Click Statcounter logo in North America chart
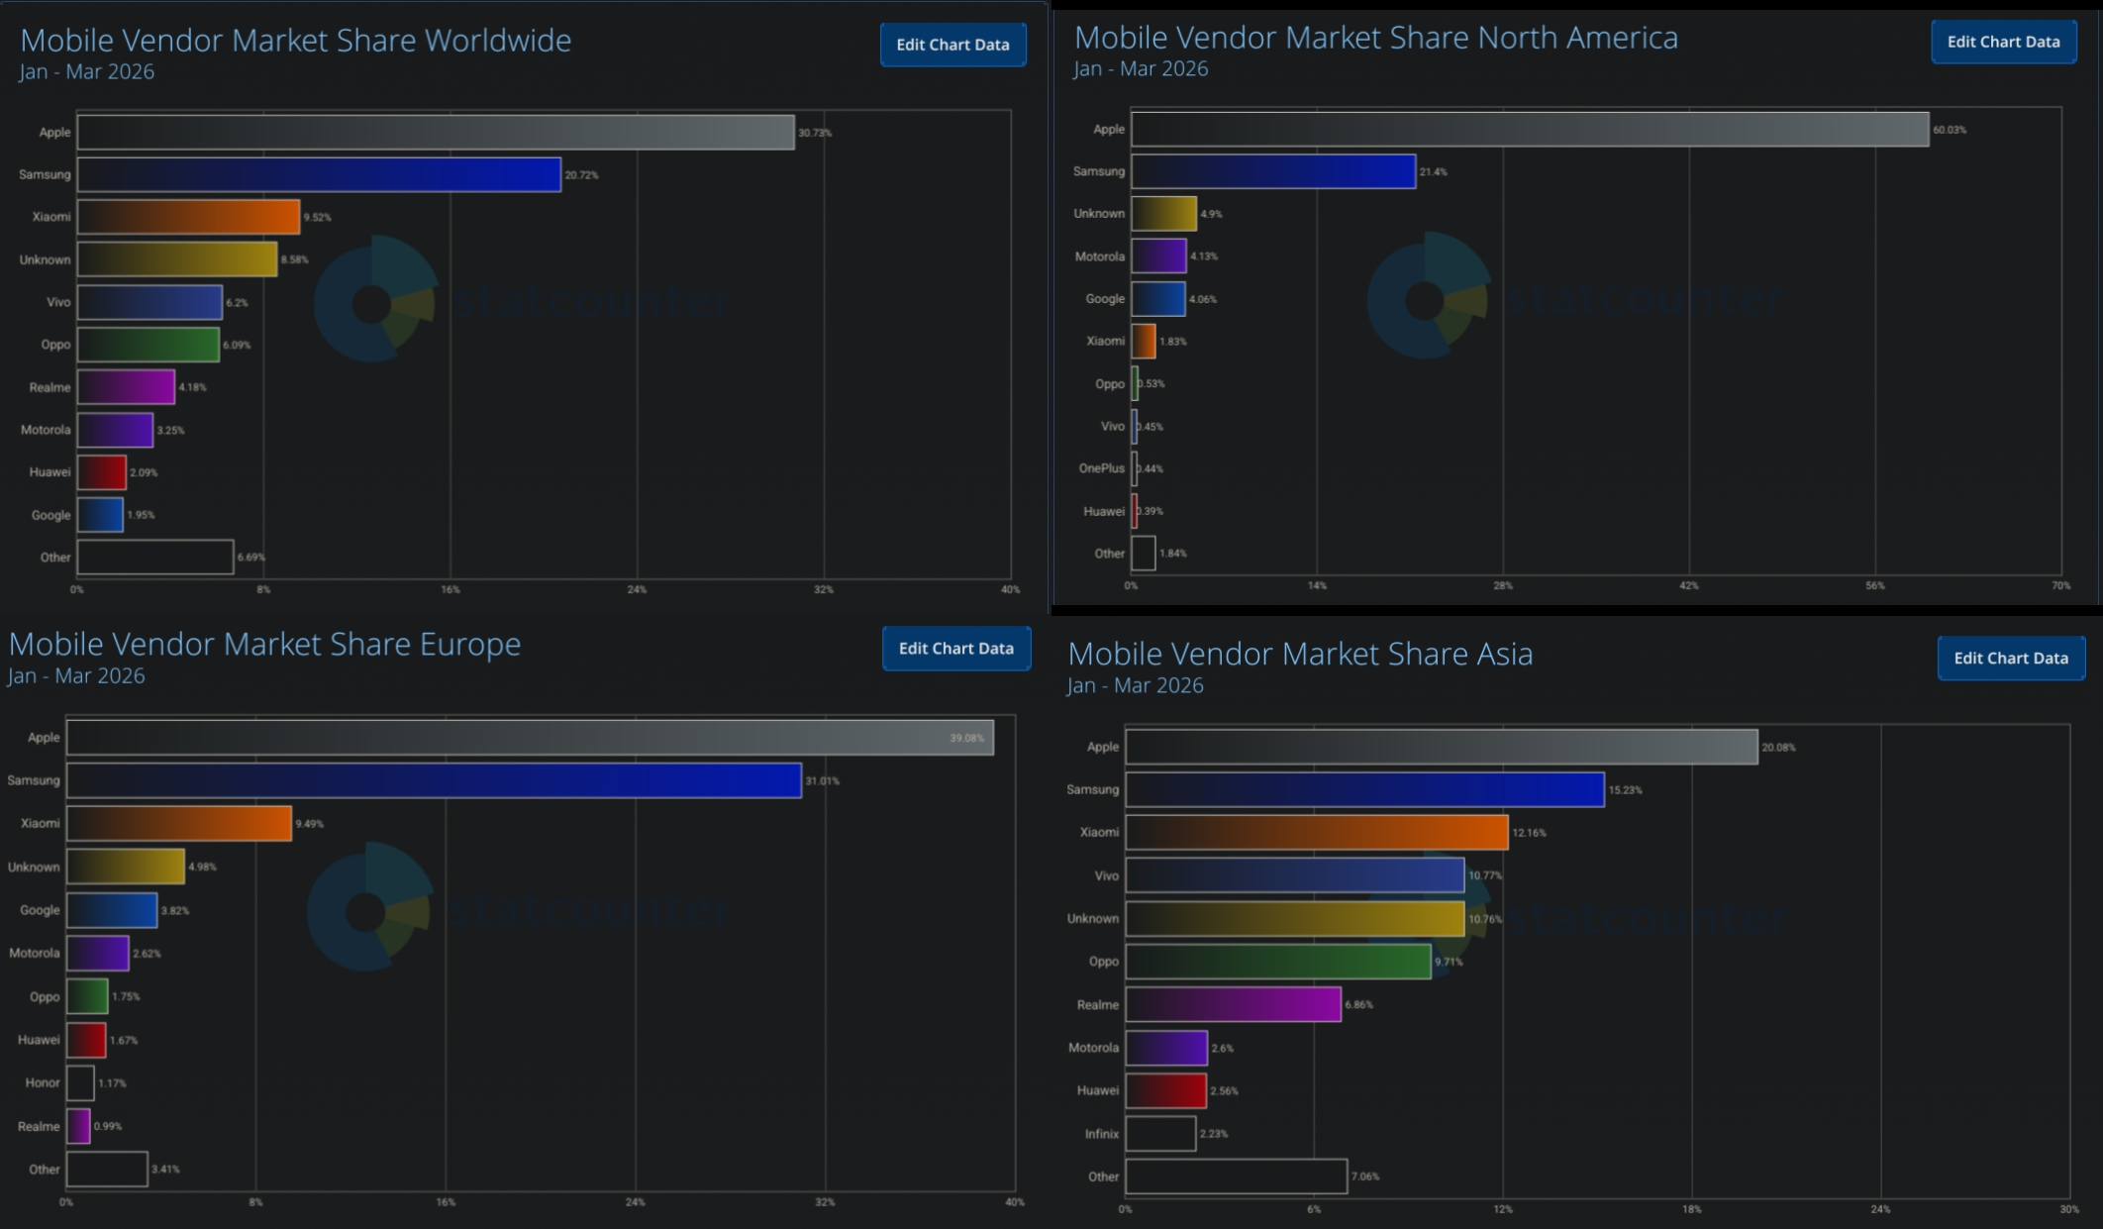The height and width of the screenshot is (1229, 2103). [x=1428, y=296]
